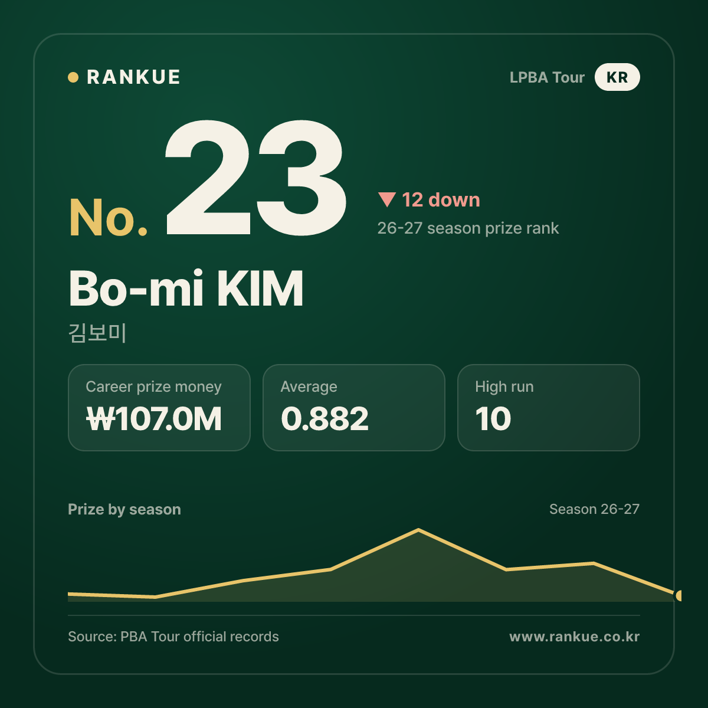Click the Korean name 김보미
Image resolution: width=708 pixels, height=708 pixels.
[97, 333]
